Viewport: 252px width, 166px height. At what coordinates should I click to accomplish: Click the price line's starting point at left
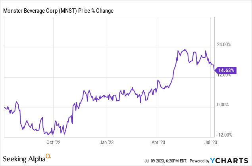(4, 107)
